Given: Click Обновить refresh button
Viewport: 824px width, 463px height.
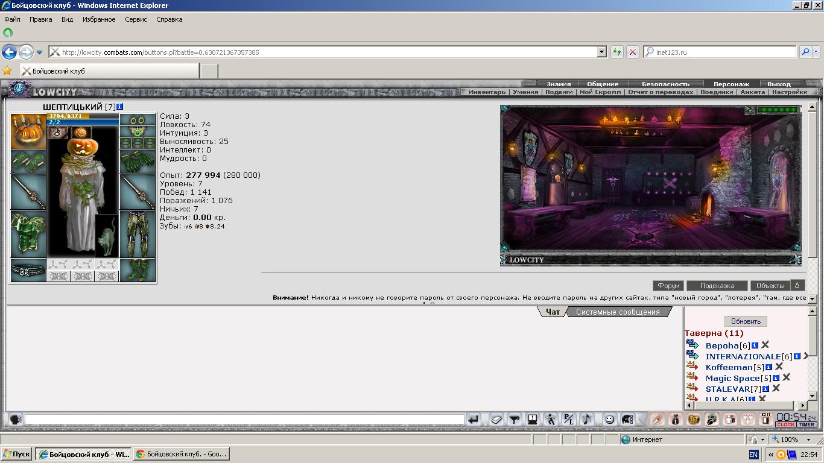Looking at the screenshot, I should (746, 321).
